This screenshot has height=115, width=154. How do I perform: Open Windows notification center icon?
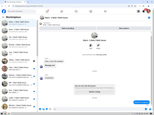coord(151,113)
